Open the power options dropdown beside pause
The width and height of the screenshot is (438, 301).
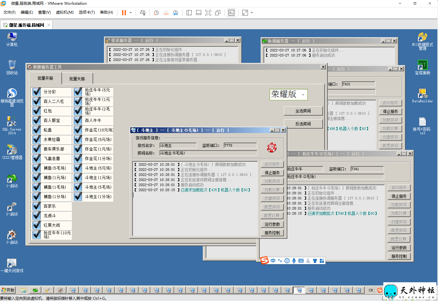pos(131,13)
